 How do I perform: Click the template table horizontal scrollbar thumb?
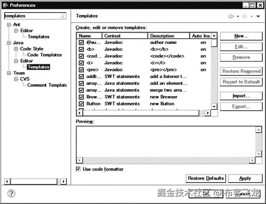tap(141, 113)
